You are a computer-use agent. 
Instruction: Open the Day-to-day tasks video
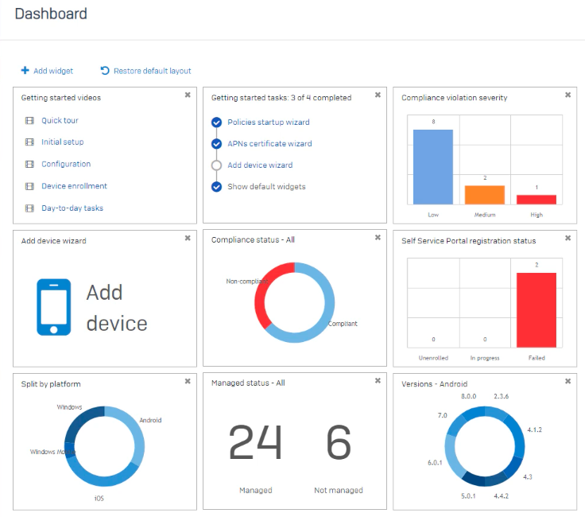tap(72, 208)
